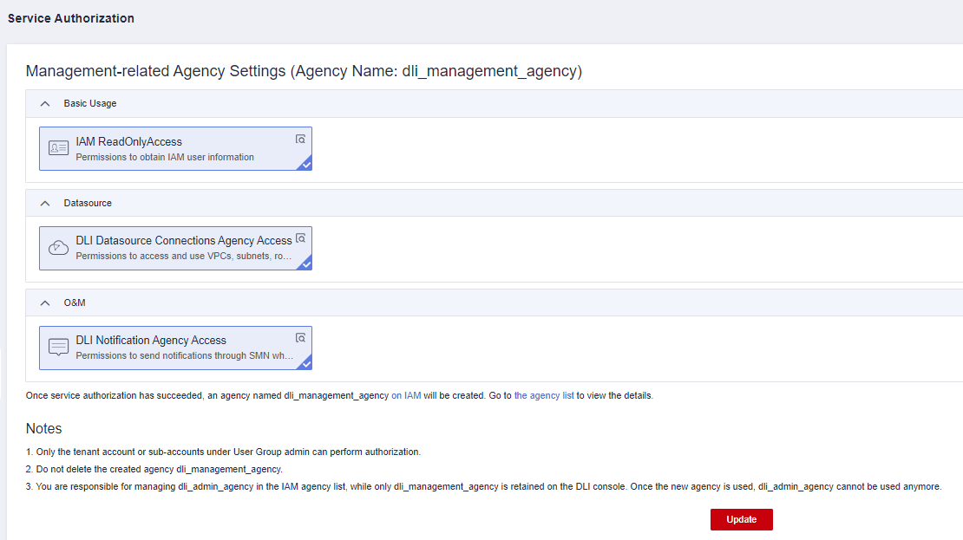The width and height of the screenshot is (963, 540).
Task: Deselect DLI Notification Agency checkmark corner
Action: click(306, 363)
